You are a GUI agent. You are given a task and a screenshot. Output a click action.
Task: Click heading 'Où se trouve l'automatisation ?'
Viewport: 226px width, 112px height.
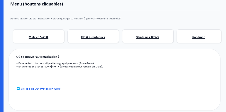[38, 57]
